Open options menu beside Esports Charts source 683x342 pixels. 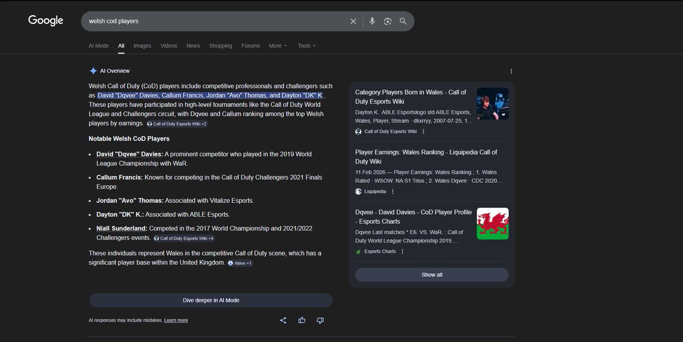point(402,251)
